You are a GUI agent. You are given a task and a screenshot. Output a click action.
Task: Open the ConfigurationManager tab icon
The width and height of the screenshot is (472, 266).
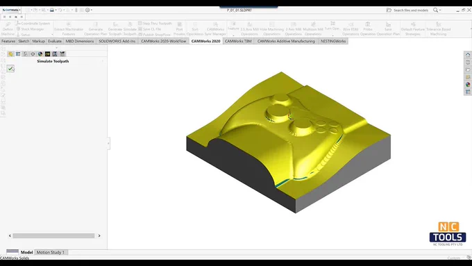click(25, 54)
